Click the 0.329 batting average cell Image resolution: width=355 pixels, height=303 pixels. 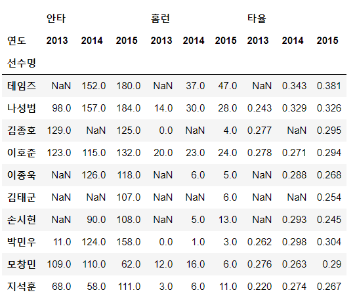click(x=294, y=108)
